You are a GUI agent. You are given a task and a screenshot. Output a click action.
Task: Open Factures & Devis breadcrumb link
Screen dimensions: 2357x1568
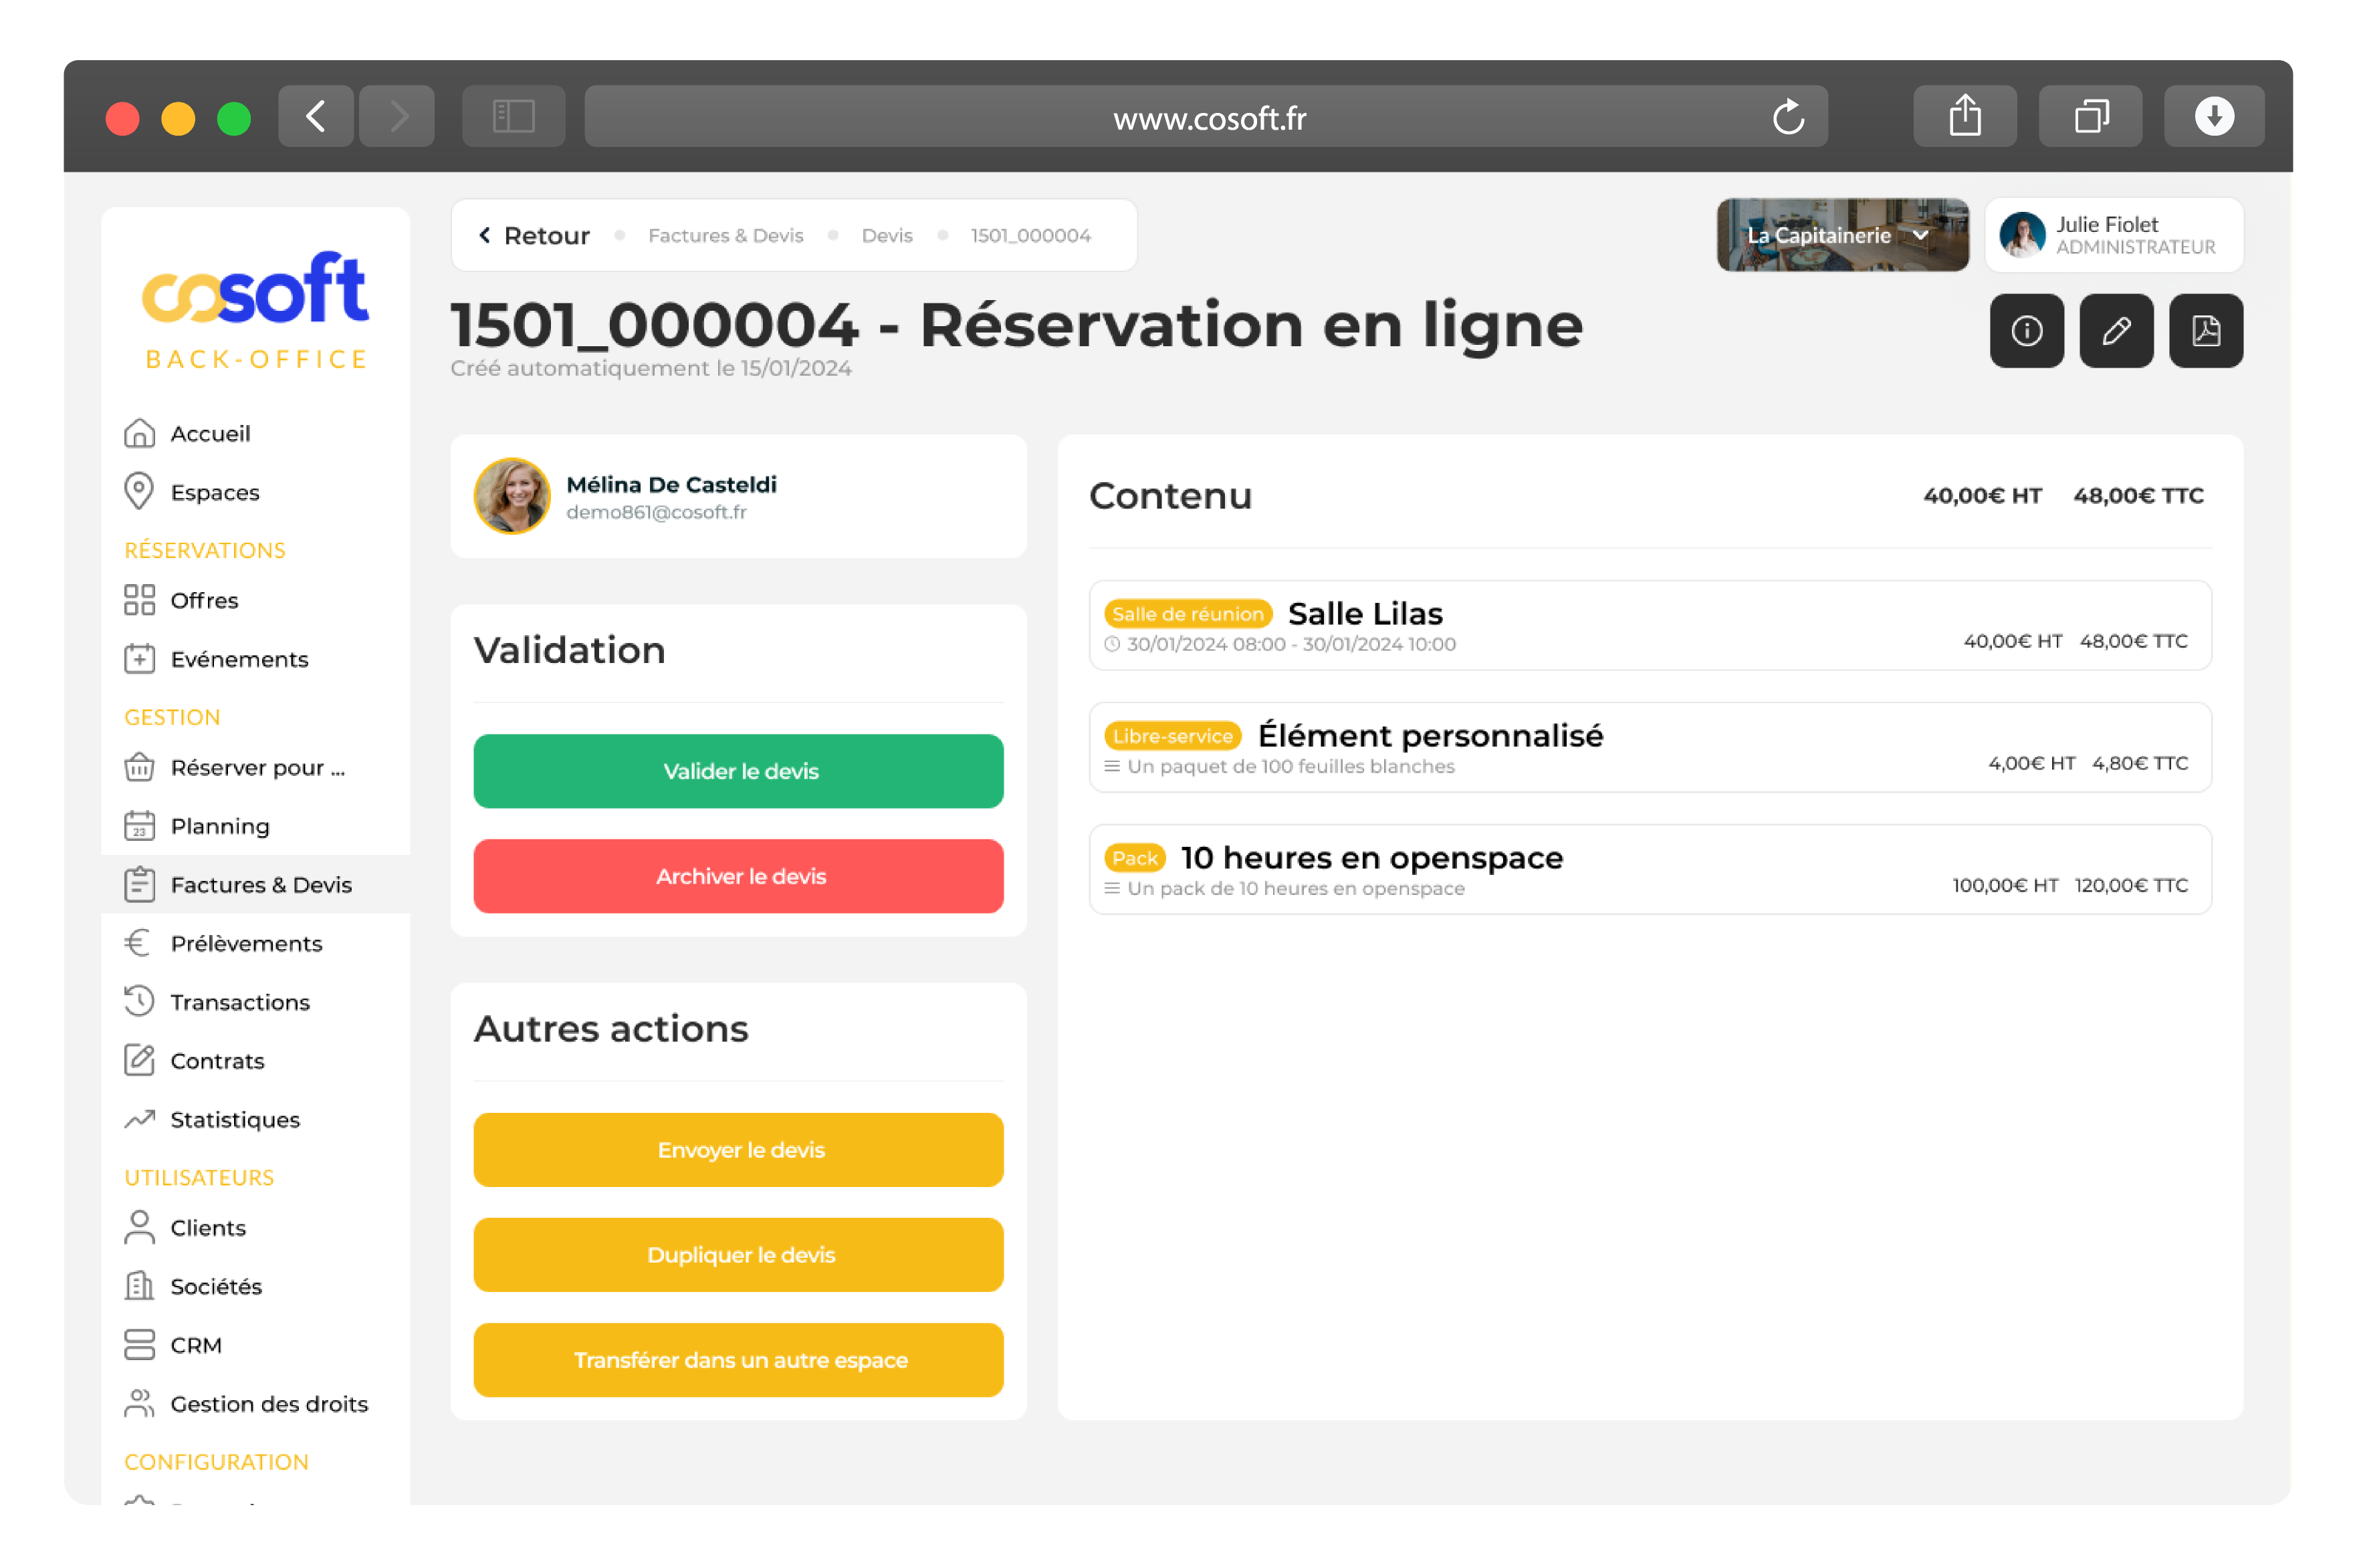[x=725, y=235]
